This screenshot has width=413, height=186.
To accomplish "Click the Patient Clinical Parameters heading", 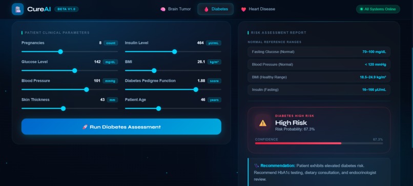I will pyautogui.click(x=57, y=33).
